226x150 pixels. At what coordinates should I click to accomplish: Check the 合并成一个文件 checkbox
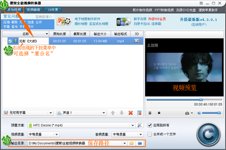pos(150,134)
